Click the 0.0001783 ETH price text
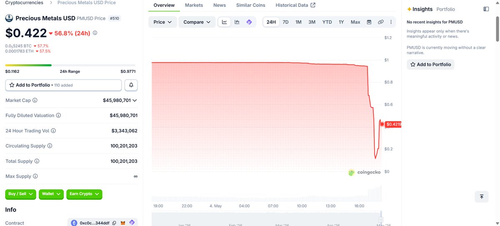The height and width of the screenshot is (226, 500). pos(20,51)
